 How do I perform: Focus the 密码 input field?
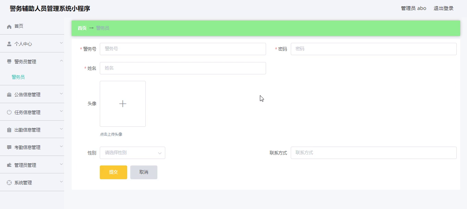(x=374, y=49)
